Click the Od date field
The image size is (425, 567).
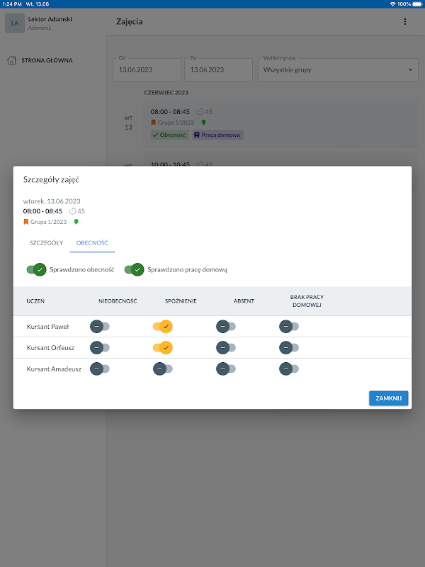tap(147, 69)
